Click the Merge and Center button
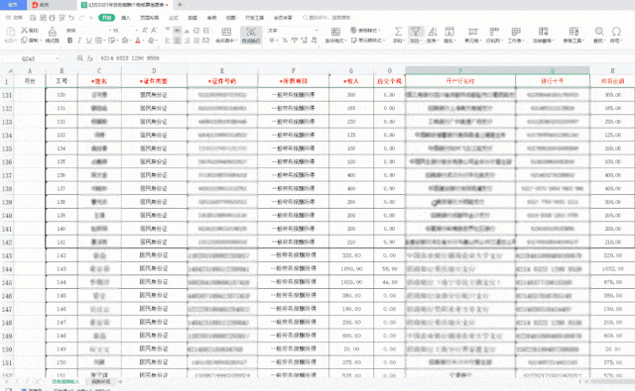This screenshot has height=391, width=635. [226, 35]
